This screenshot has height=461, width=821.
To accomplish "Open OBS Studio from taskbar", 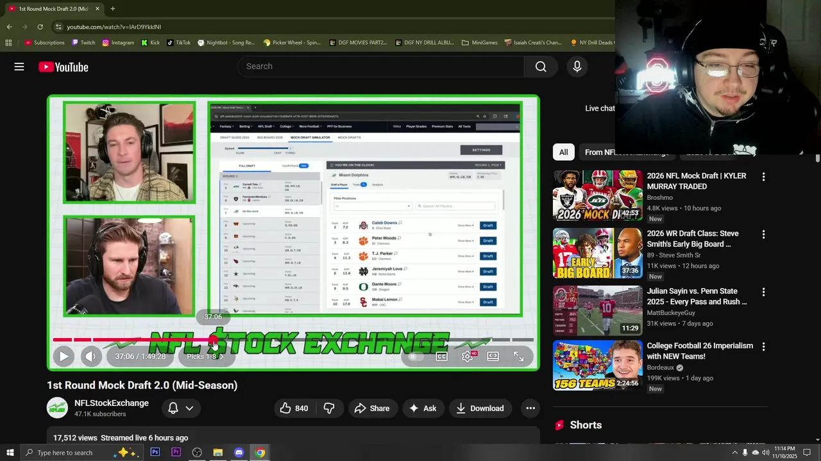I will tap(197, 453).
